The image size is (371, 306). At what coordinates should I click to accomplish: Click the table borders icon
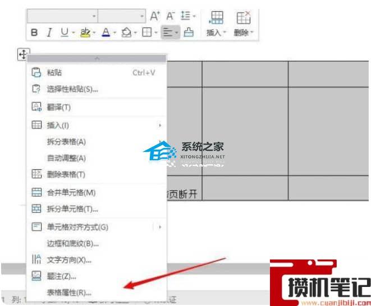pyautogui.click(x=147, y=32)
